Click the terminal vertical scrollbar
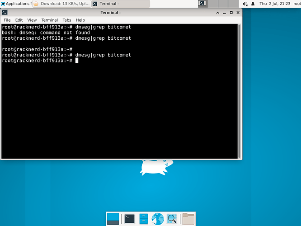This screenshot has height=226, width=301. click(240, 91)
